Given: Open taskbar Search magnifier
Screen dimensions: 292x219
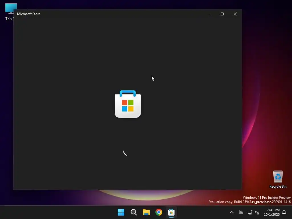Looking at the screenshot, I should (x=134, y=212).
